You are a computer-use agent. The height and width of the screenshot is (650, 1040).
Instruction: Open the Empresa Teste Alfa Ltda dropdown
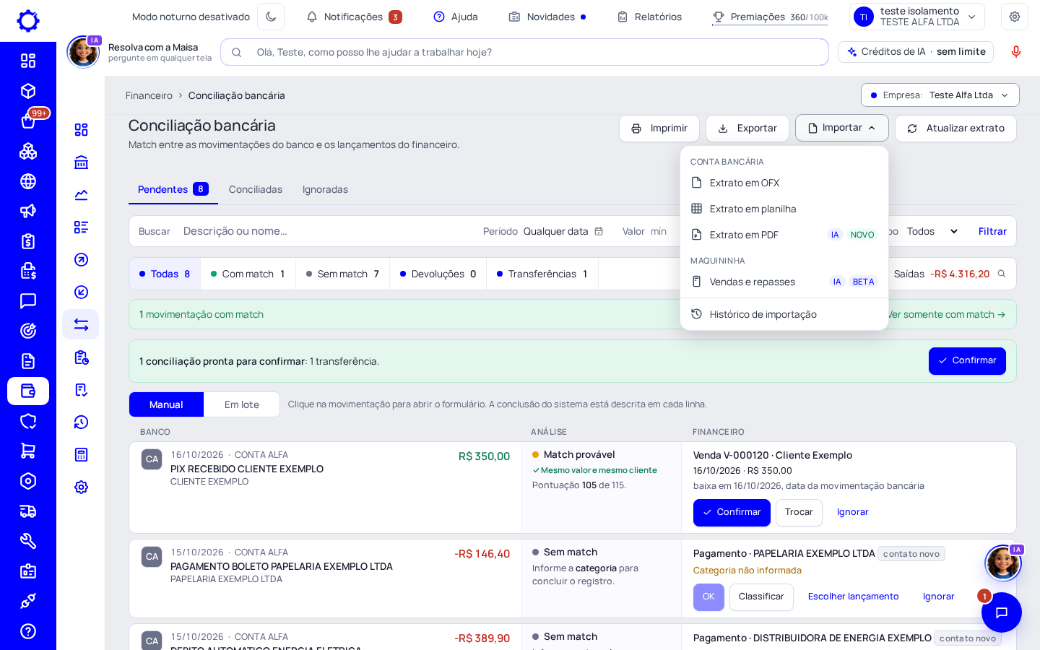coord(940,95)
